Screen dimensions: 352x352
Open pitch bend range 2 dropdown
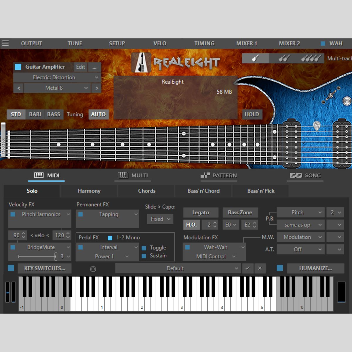(x=335, y=212)
